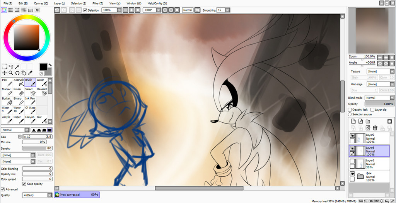Select the Marker tool
This screenshot has width=396, height=203.
point(7,91)
